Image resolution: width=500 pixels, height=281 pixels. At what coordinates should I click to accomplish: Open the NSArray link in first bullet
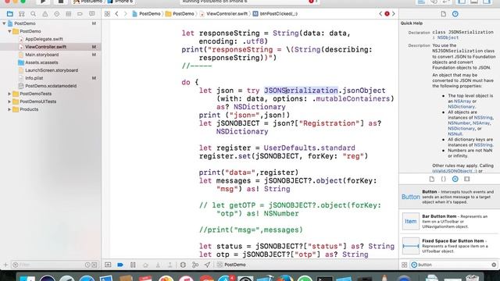click(462, 101)
